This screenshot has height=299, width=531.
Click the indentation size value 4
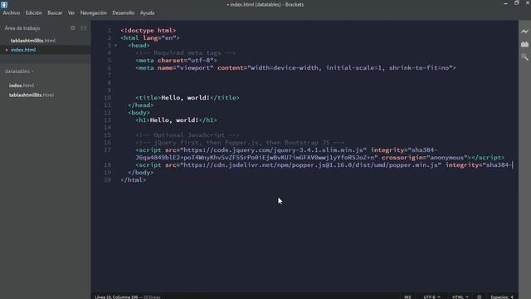(512, 297)
